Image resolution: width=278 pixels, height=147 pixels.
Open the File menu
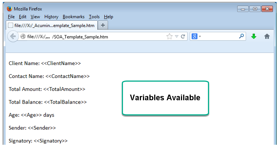pos(11,17)
